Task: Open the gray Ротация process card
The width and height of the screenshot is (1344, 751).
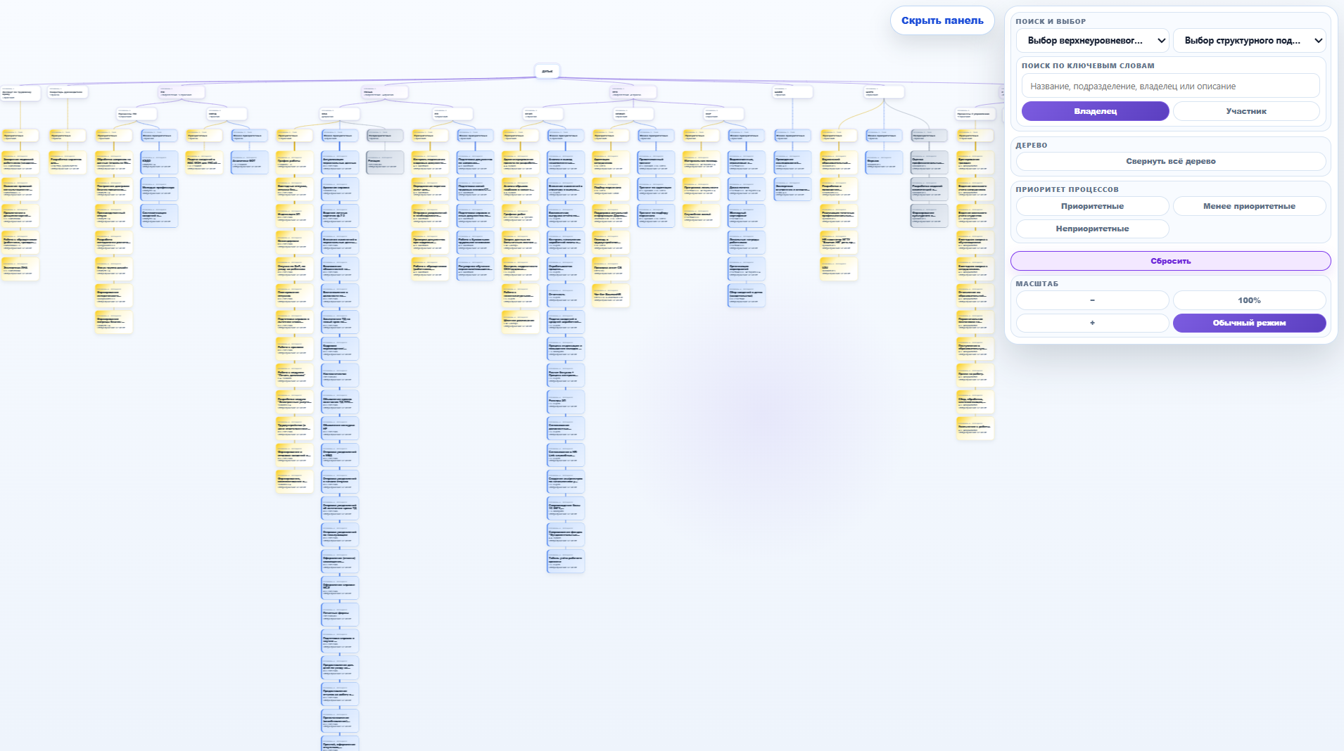Action: [385, 162]
